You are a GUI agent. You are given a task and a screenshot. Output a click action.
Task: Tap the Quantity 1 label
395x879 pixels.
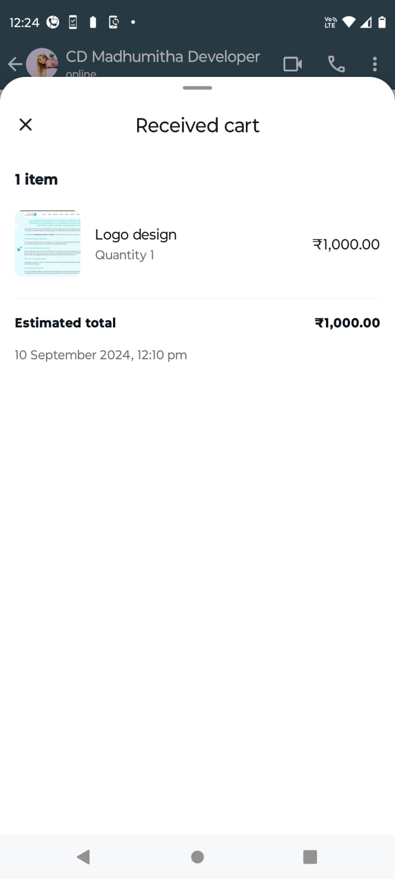[125, 255]
